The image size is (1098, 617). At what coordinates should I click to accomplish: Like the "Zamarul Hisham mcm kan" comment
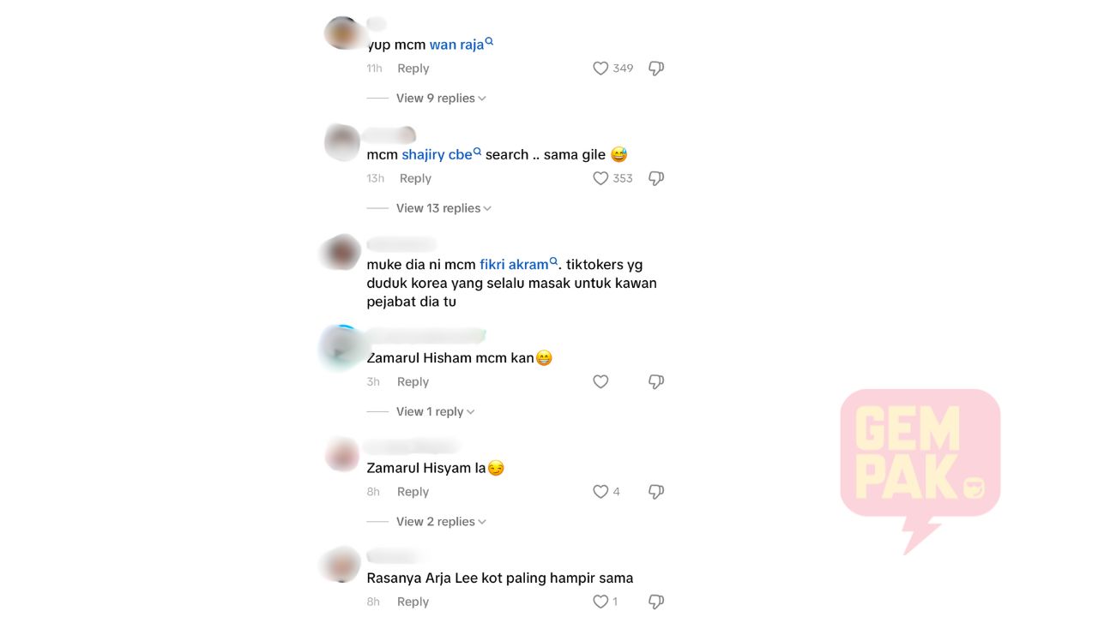(600, 381)
